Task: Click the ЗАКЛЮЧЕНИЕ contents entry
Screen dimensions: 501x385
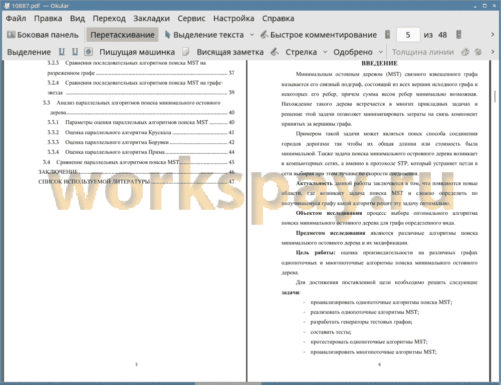Action: click(136, 172)
